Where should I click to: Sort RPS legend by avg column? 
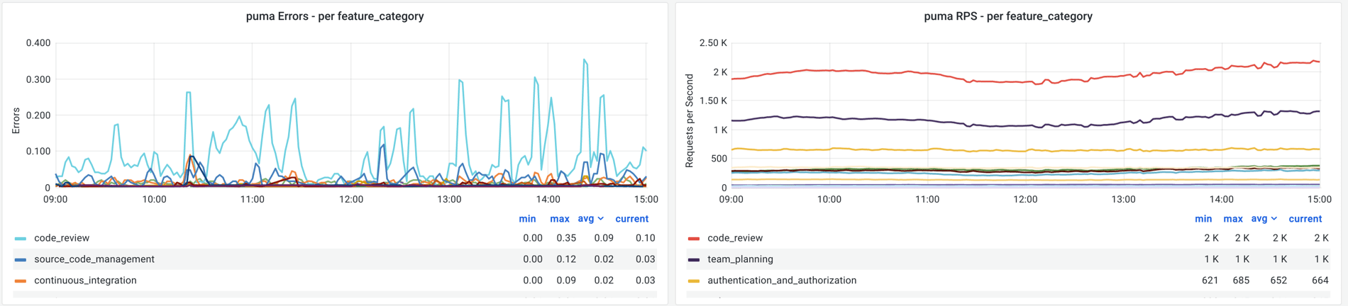pos(1259,219)
